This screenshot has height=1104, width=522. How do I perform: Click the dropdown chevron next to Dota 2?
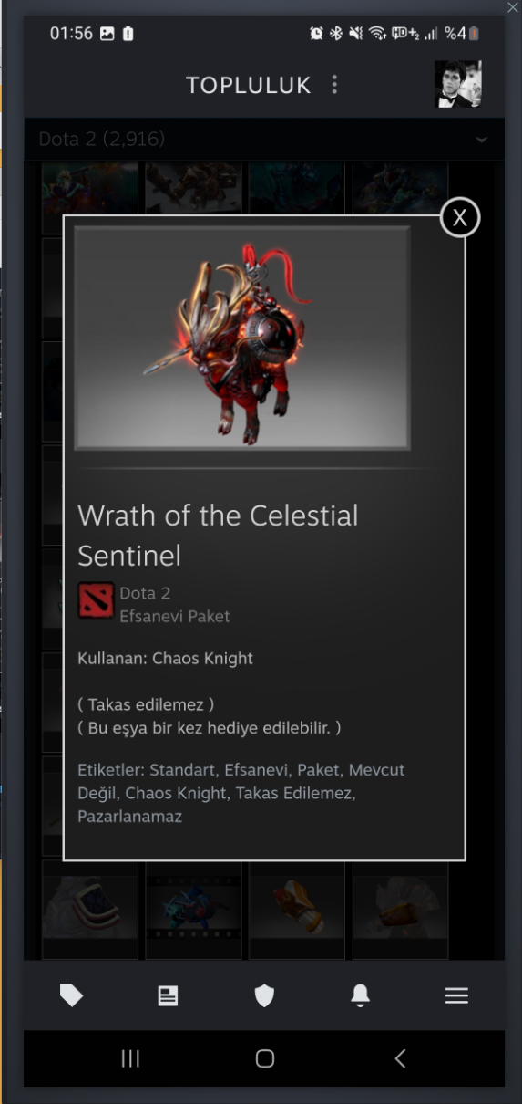pos(482,140)
